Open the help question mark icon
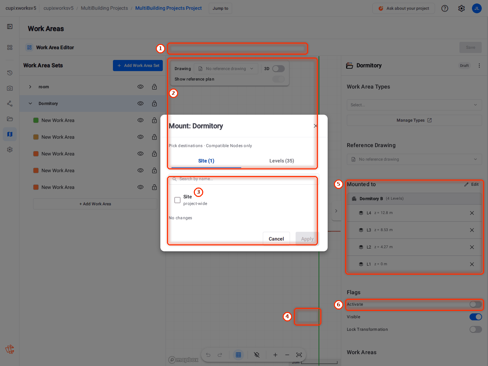This screenshot has width=488, height=366. pyautogui.click(x=445, y=8)
